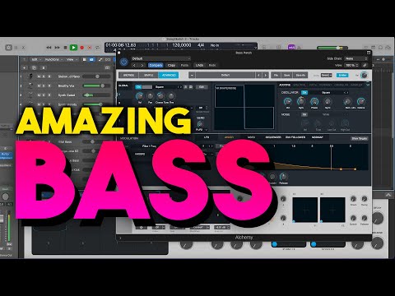The width and height of the screenshot is (395, 296).
Task: Click Redo in the plugin header
Action: pyautogui.click(x=212, y=65)
